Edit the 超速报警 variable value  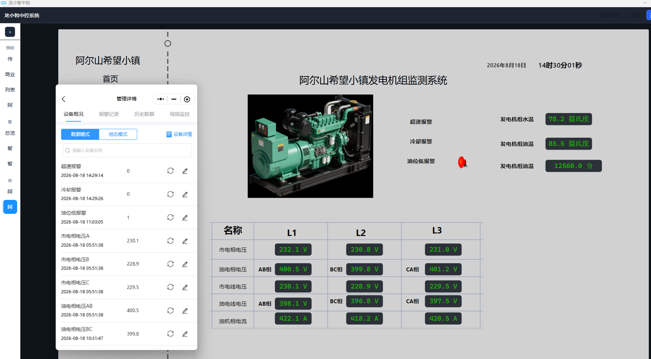[185, 171]
